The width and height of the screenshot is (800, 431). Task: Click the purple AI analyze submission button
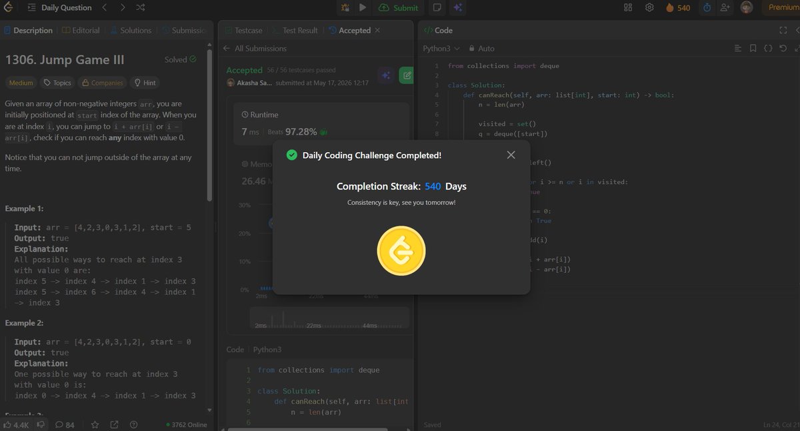click(385, 75)
